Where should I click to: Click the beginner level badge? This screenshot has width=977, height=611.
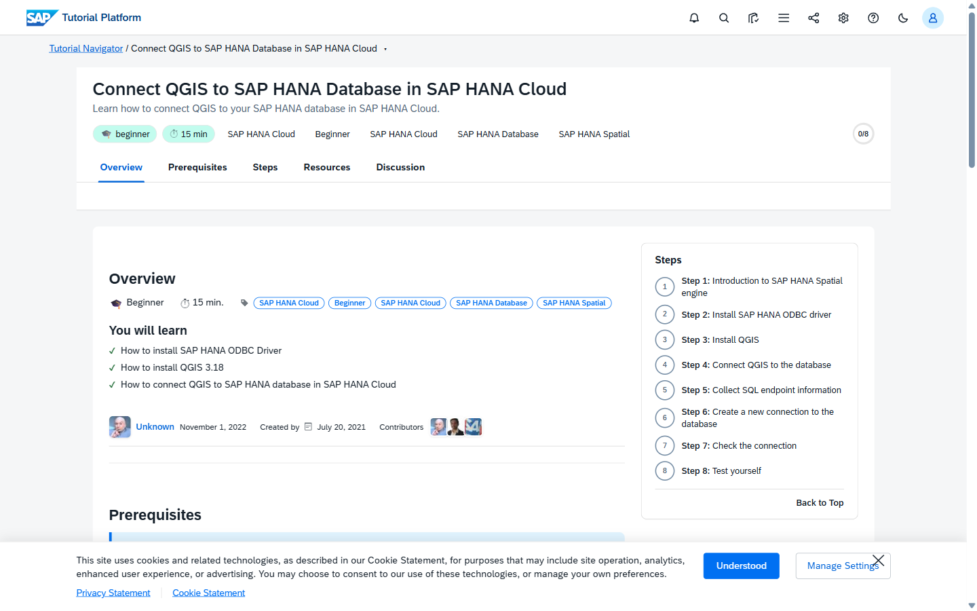[125, 134]
